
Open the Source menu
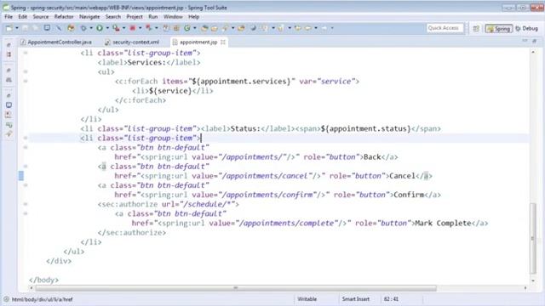(x=41, y=17)
